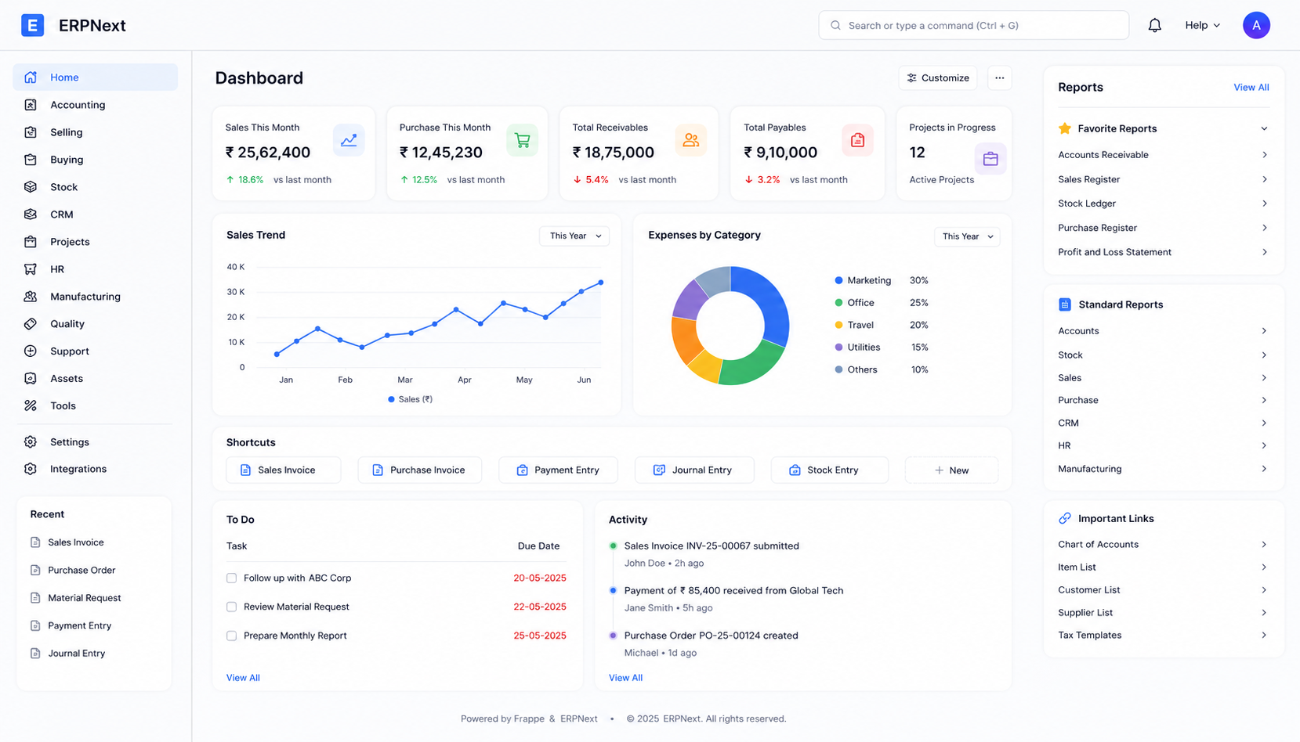Click the Purchase This Month cart icon
This screenshot has width=1300, height=742.
click(x=522, y=140)
